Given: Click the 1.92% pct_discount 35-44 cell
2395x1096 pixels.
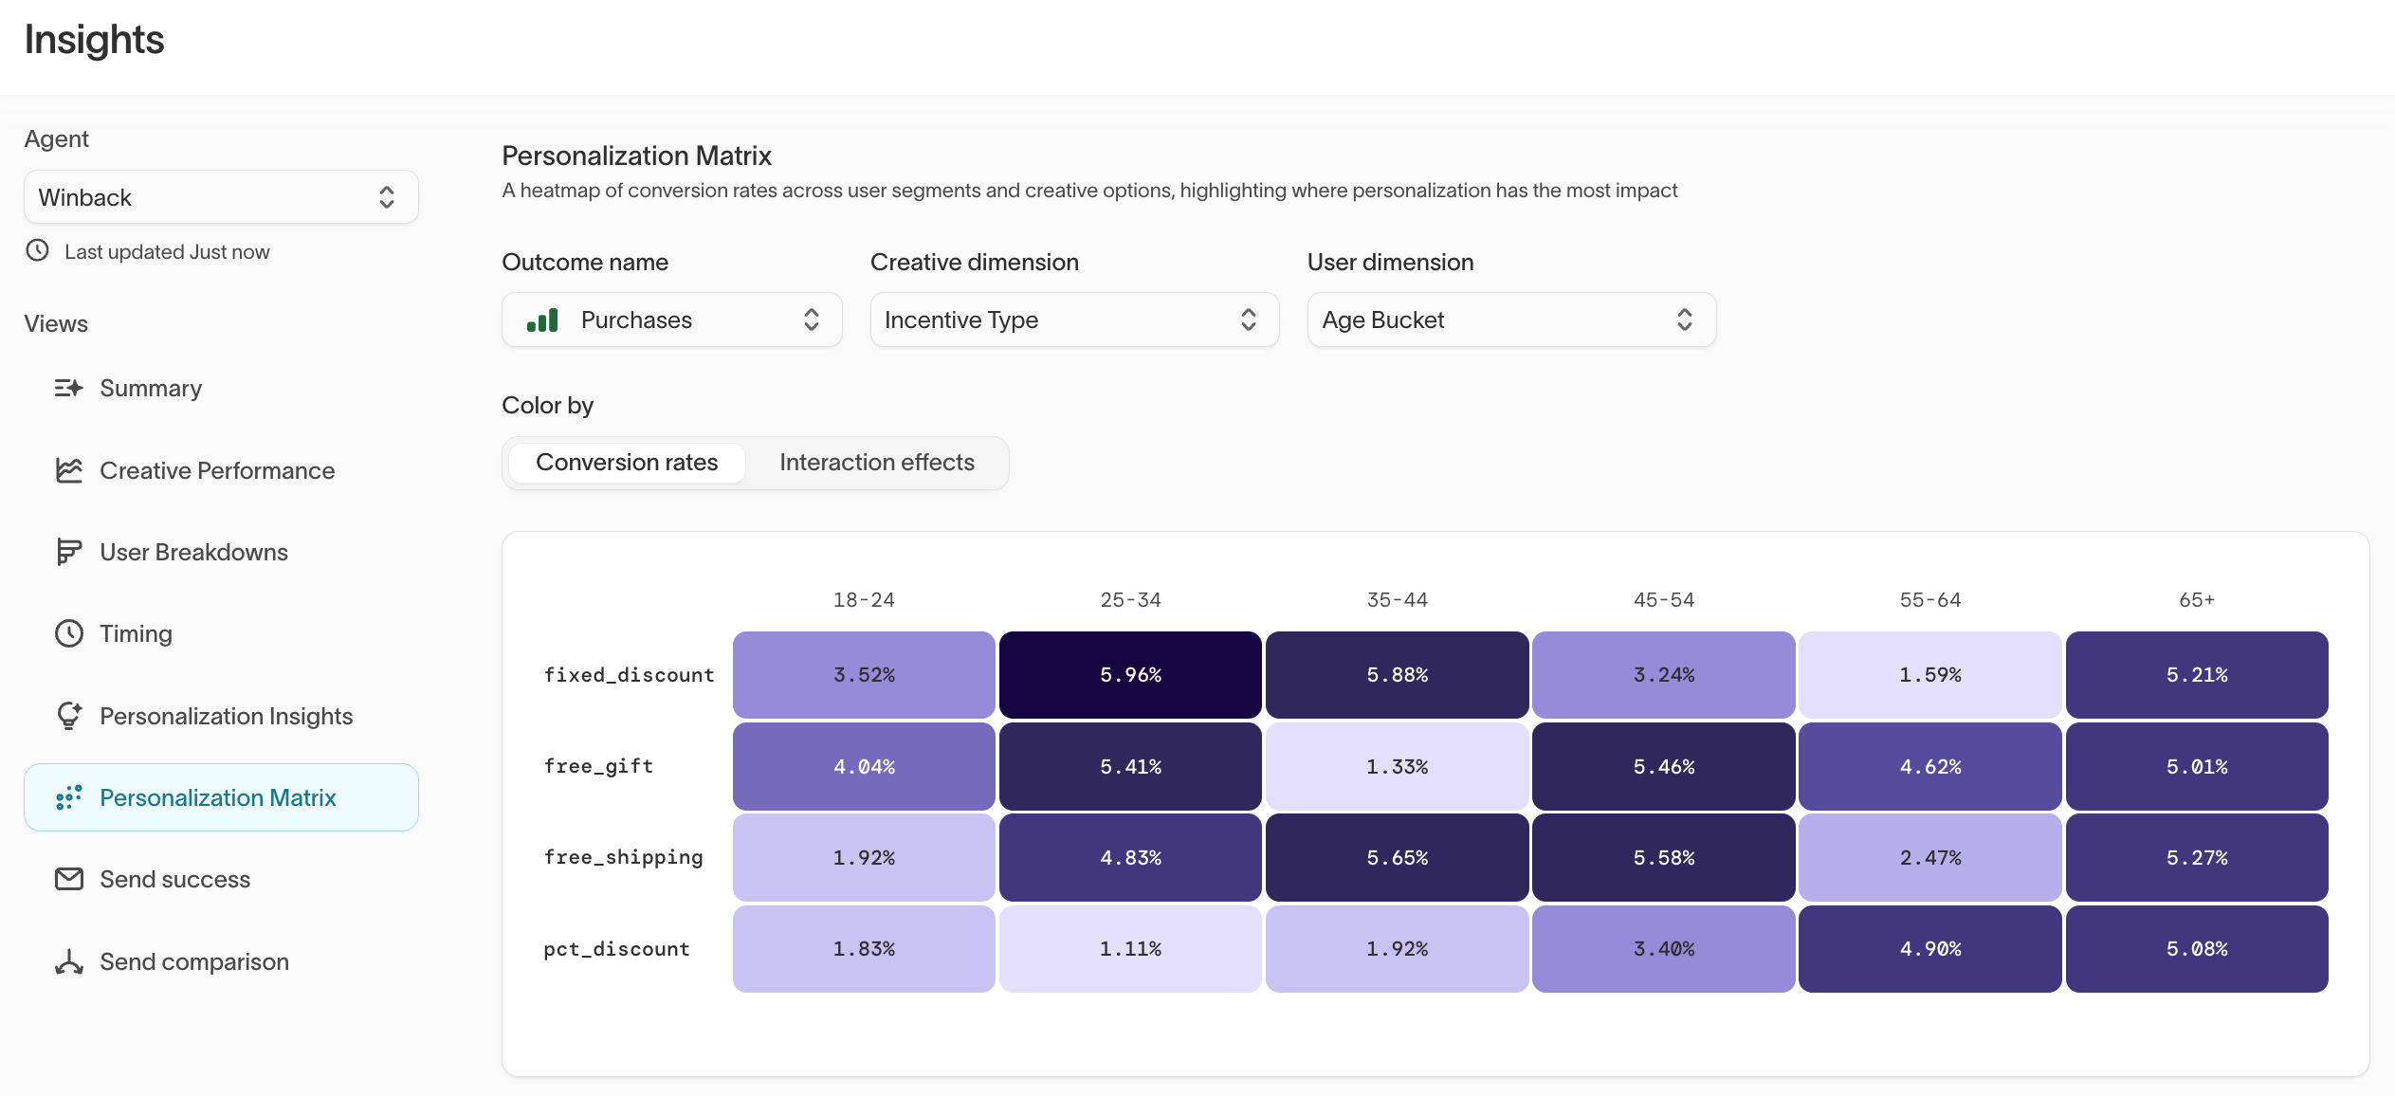Looking at the screenshot, I should (x=1397, y=949).
